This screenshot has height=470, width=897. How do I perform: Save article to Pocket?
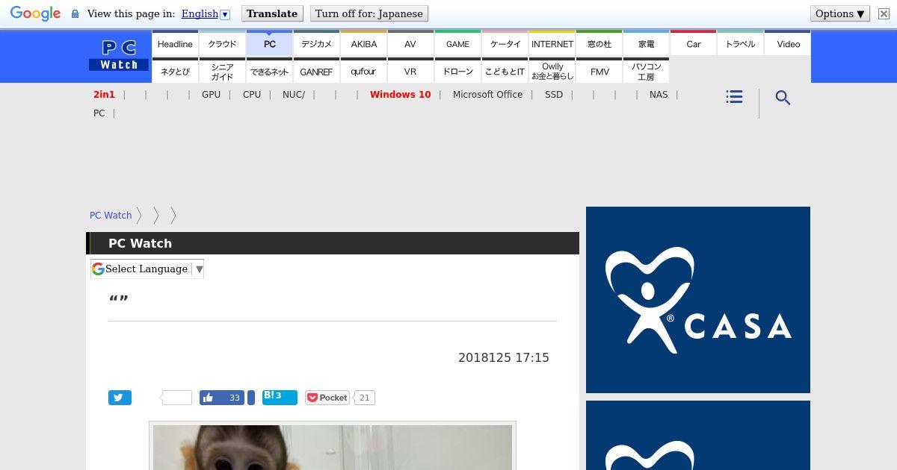pyautogui.click(x=327, y=398)
